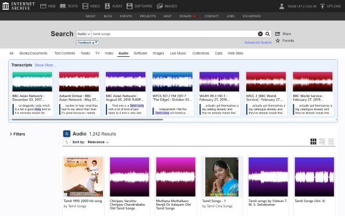Open Tamil 1995 2000 hit song item

click(x=83, y=186)
